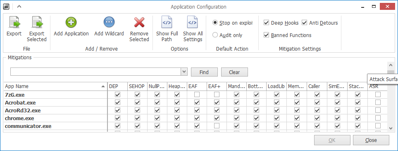Uncheck SEHOP for AcroRd32.exe

pyautogui.click(x=137, y=110)
